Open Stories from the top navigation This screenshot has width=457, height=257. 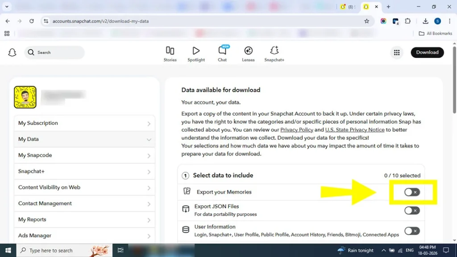coord(170,52)
